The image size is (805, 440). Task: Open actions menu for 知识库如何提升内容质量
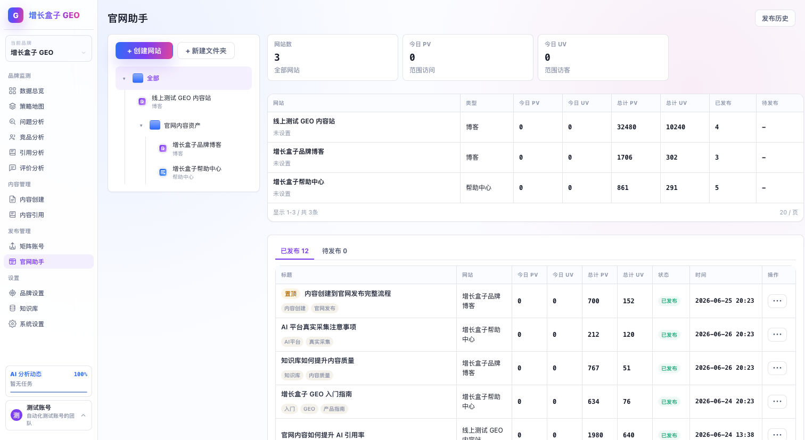pos(777,368)
